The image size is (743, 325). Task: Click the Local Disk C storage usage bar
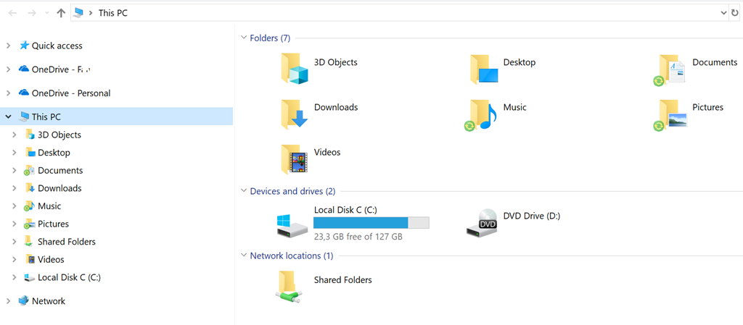click(371, 223)
